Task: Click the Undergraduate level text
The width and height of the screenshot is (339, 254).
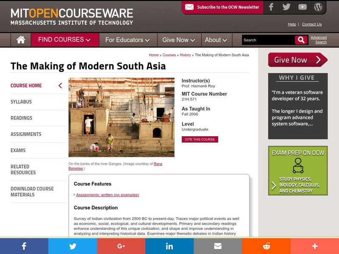Action: (195, 130)
